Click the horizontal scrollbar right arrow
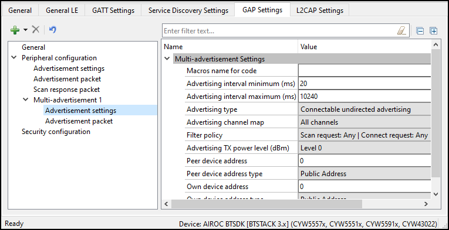This screenshot has height=230, width=449. click(426, 204)
